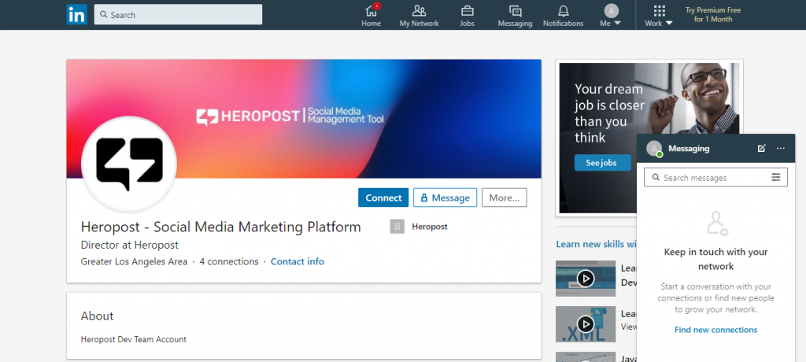Click the Connect button
Image resolution: width=806 pixels, height=362 pixels.
coord(383,198)
